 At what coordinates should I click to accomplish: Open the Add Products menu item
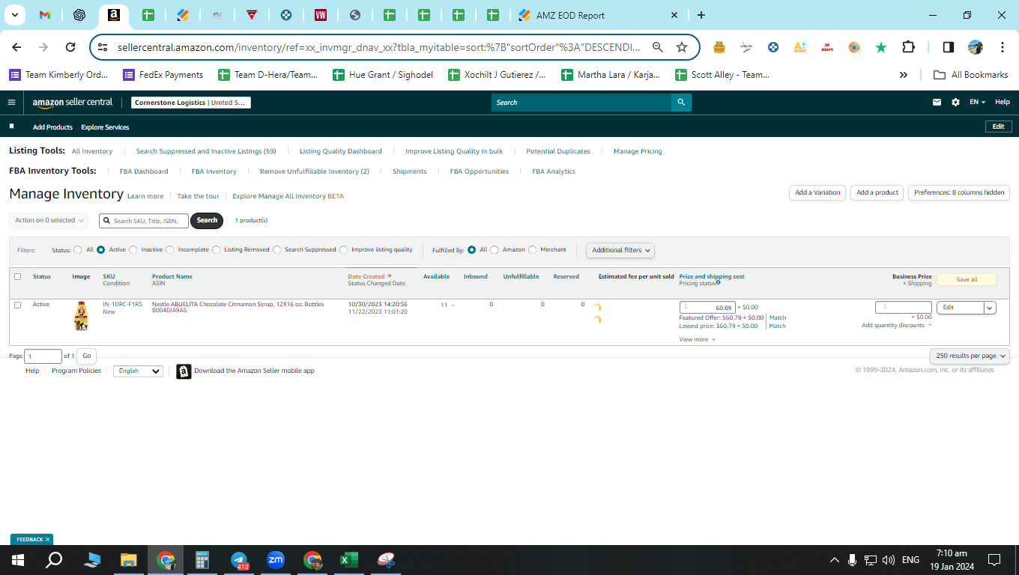tap(52, 127)
